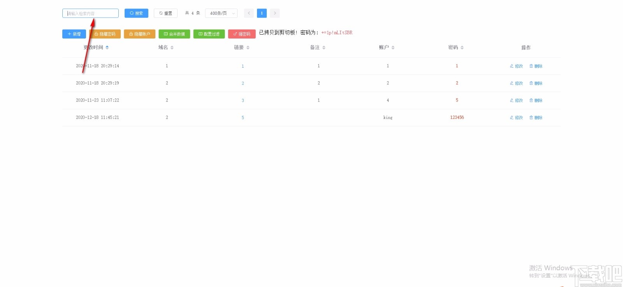Toggle the 隐藏账户 hide account button
Viewport: 623px width, 287px height.
tap(139, 34)
